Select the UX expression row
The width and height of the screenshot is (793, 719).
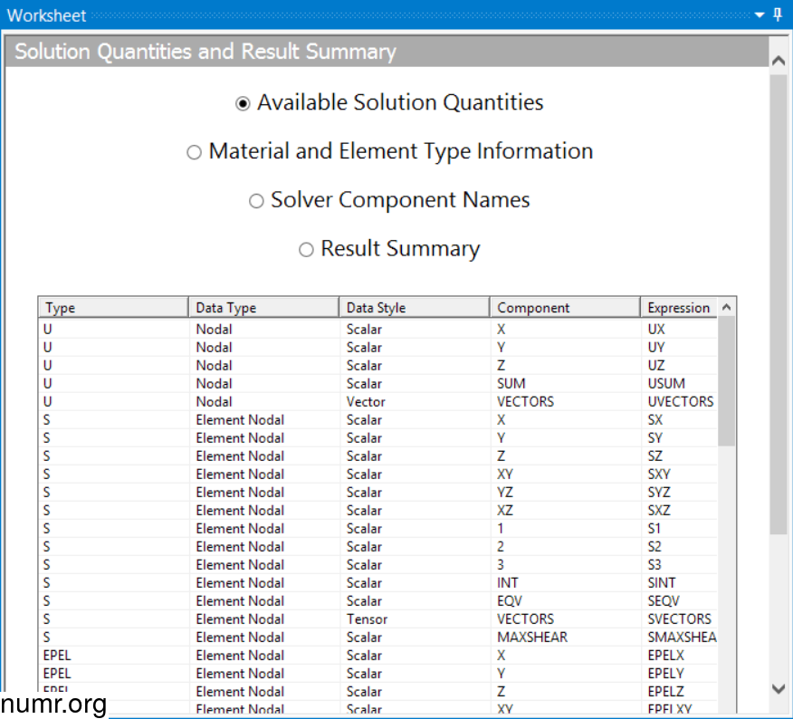tap(362, 329)
